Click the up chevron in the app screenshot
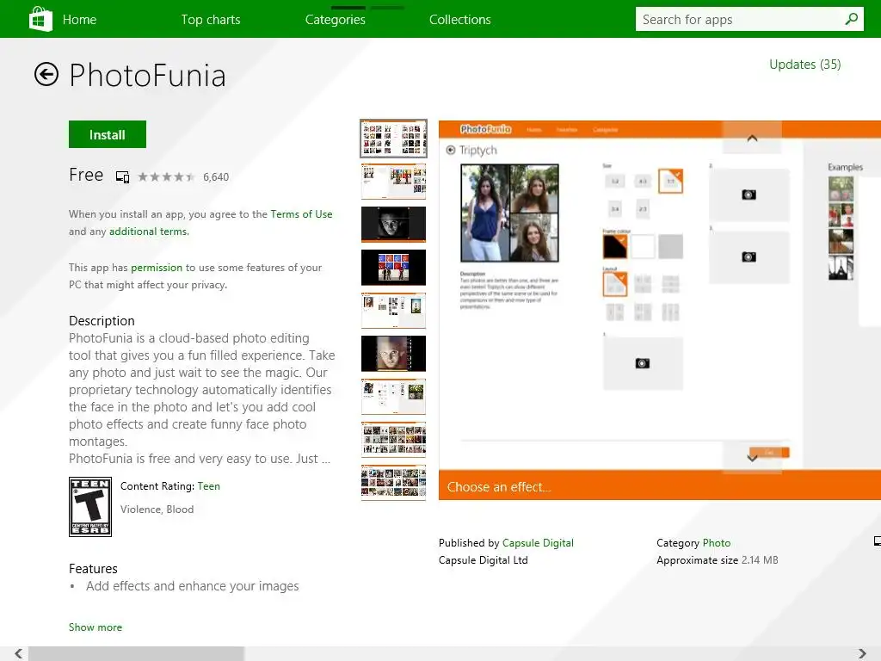Viewport: 881px width, 661px height. pyautogui.click(x=752, y=138)
